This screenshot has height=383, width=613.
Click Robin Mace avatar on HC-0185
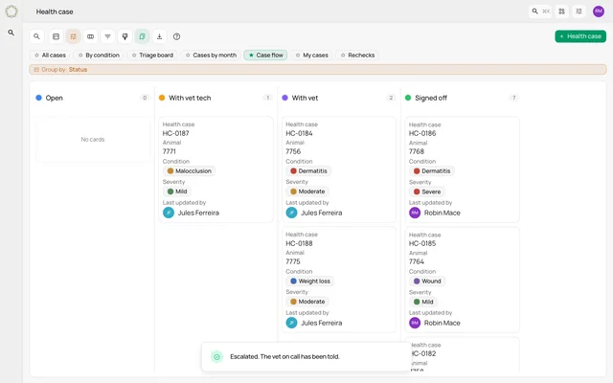click(415, 323)
